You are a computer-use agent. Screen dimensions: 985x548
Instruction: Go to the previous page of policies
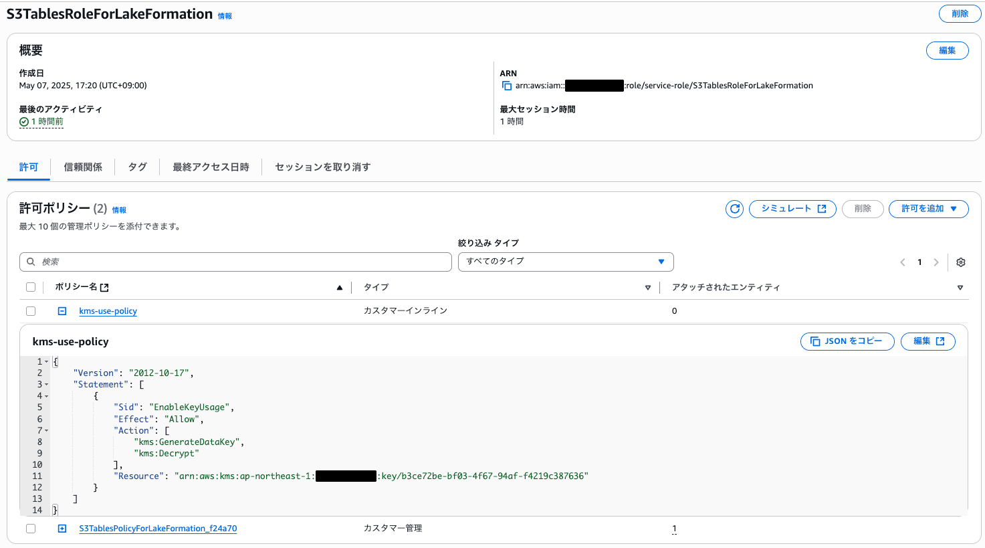pos(903,262)
